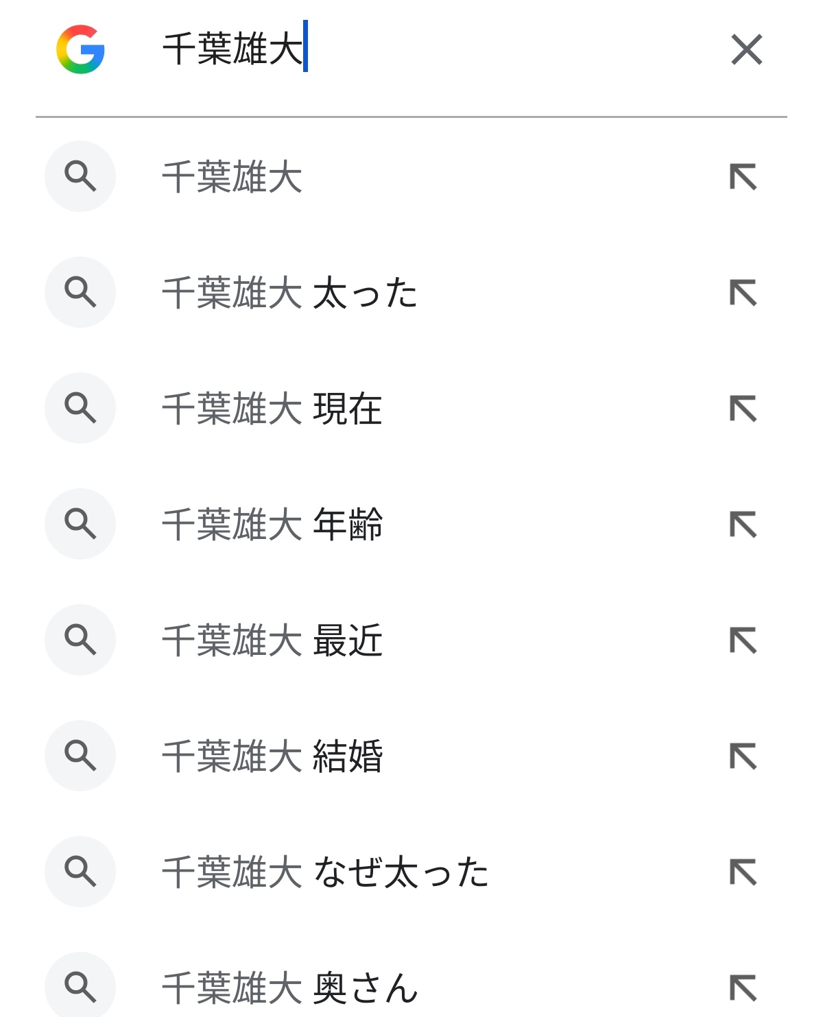823x1017 pixels.
Task: Clear the search text with X
Action: [x=747, y=49]
